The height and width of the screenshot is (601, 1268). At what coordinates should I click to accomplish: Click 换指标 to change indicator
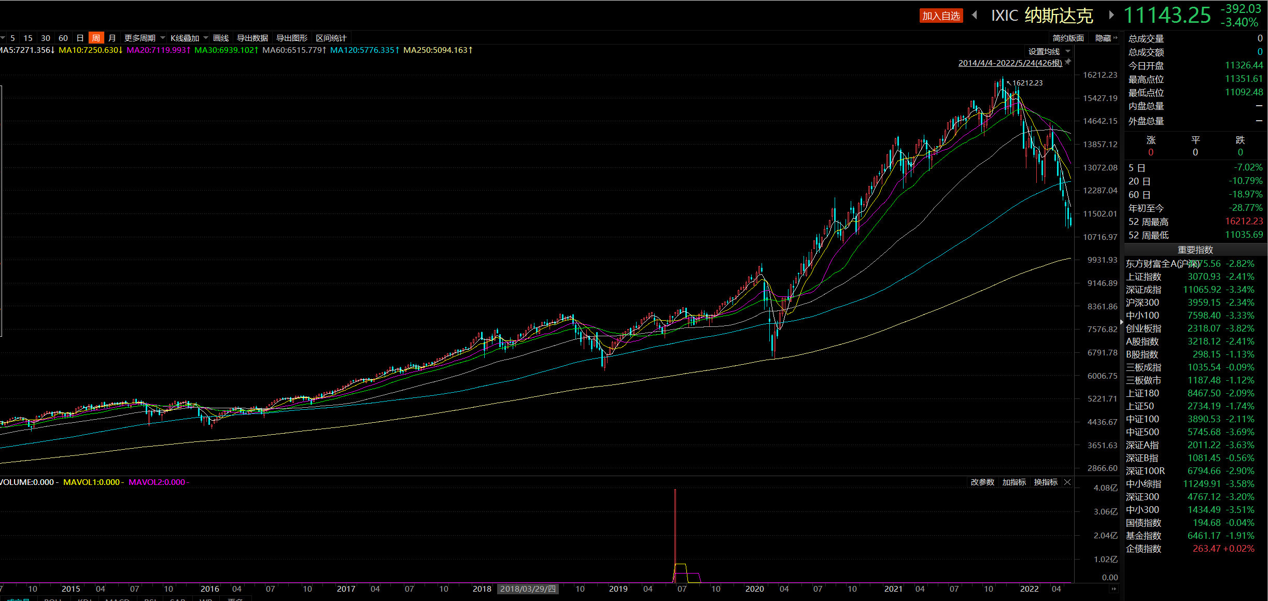coord(1046,482)
